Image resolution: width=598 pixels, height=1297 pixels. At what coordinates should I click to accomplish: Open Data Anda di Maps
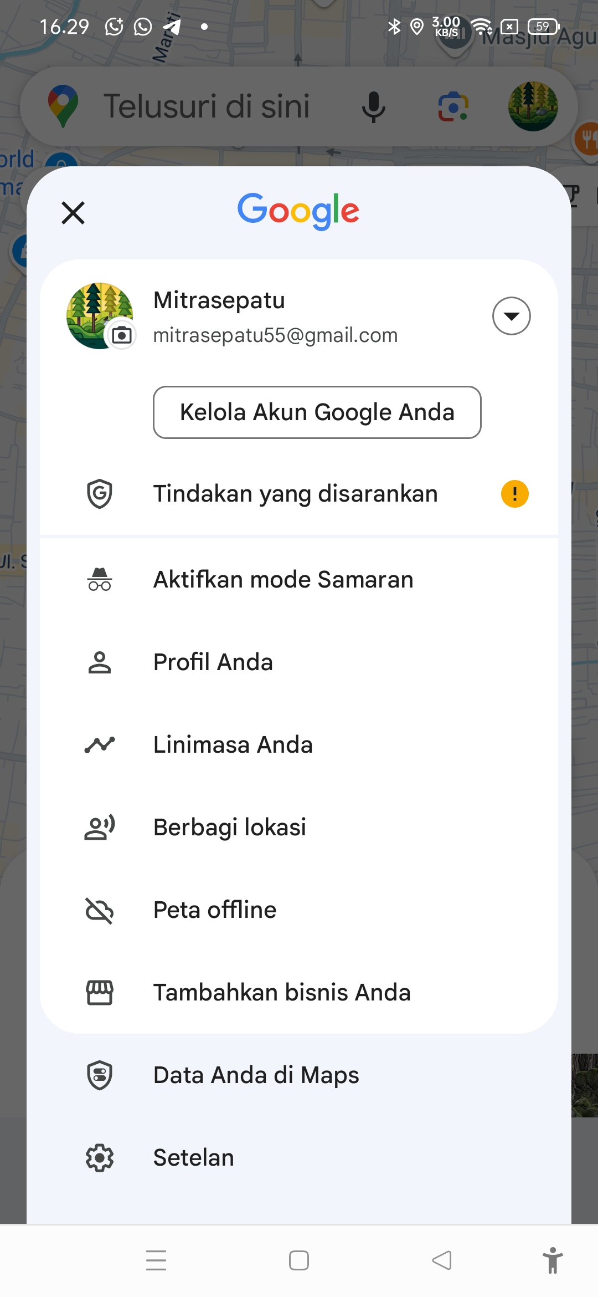click(x=299, y=1075)
